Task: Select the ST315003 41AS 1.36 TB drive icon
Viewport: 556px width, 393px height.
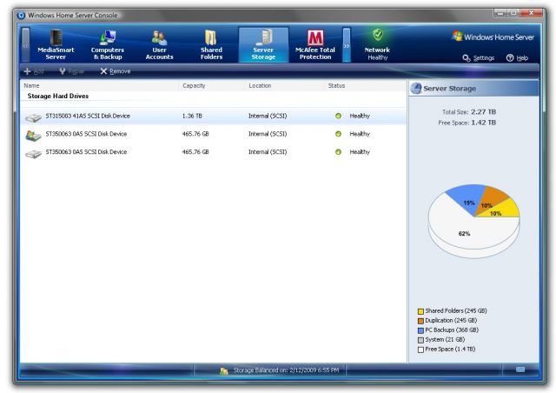Action: [33, 116]
